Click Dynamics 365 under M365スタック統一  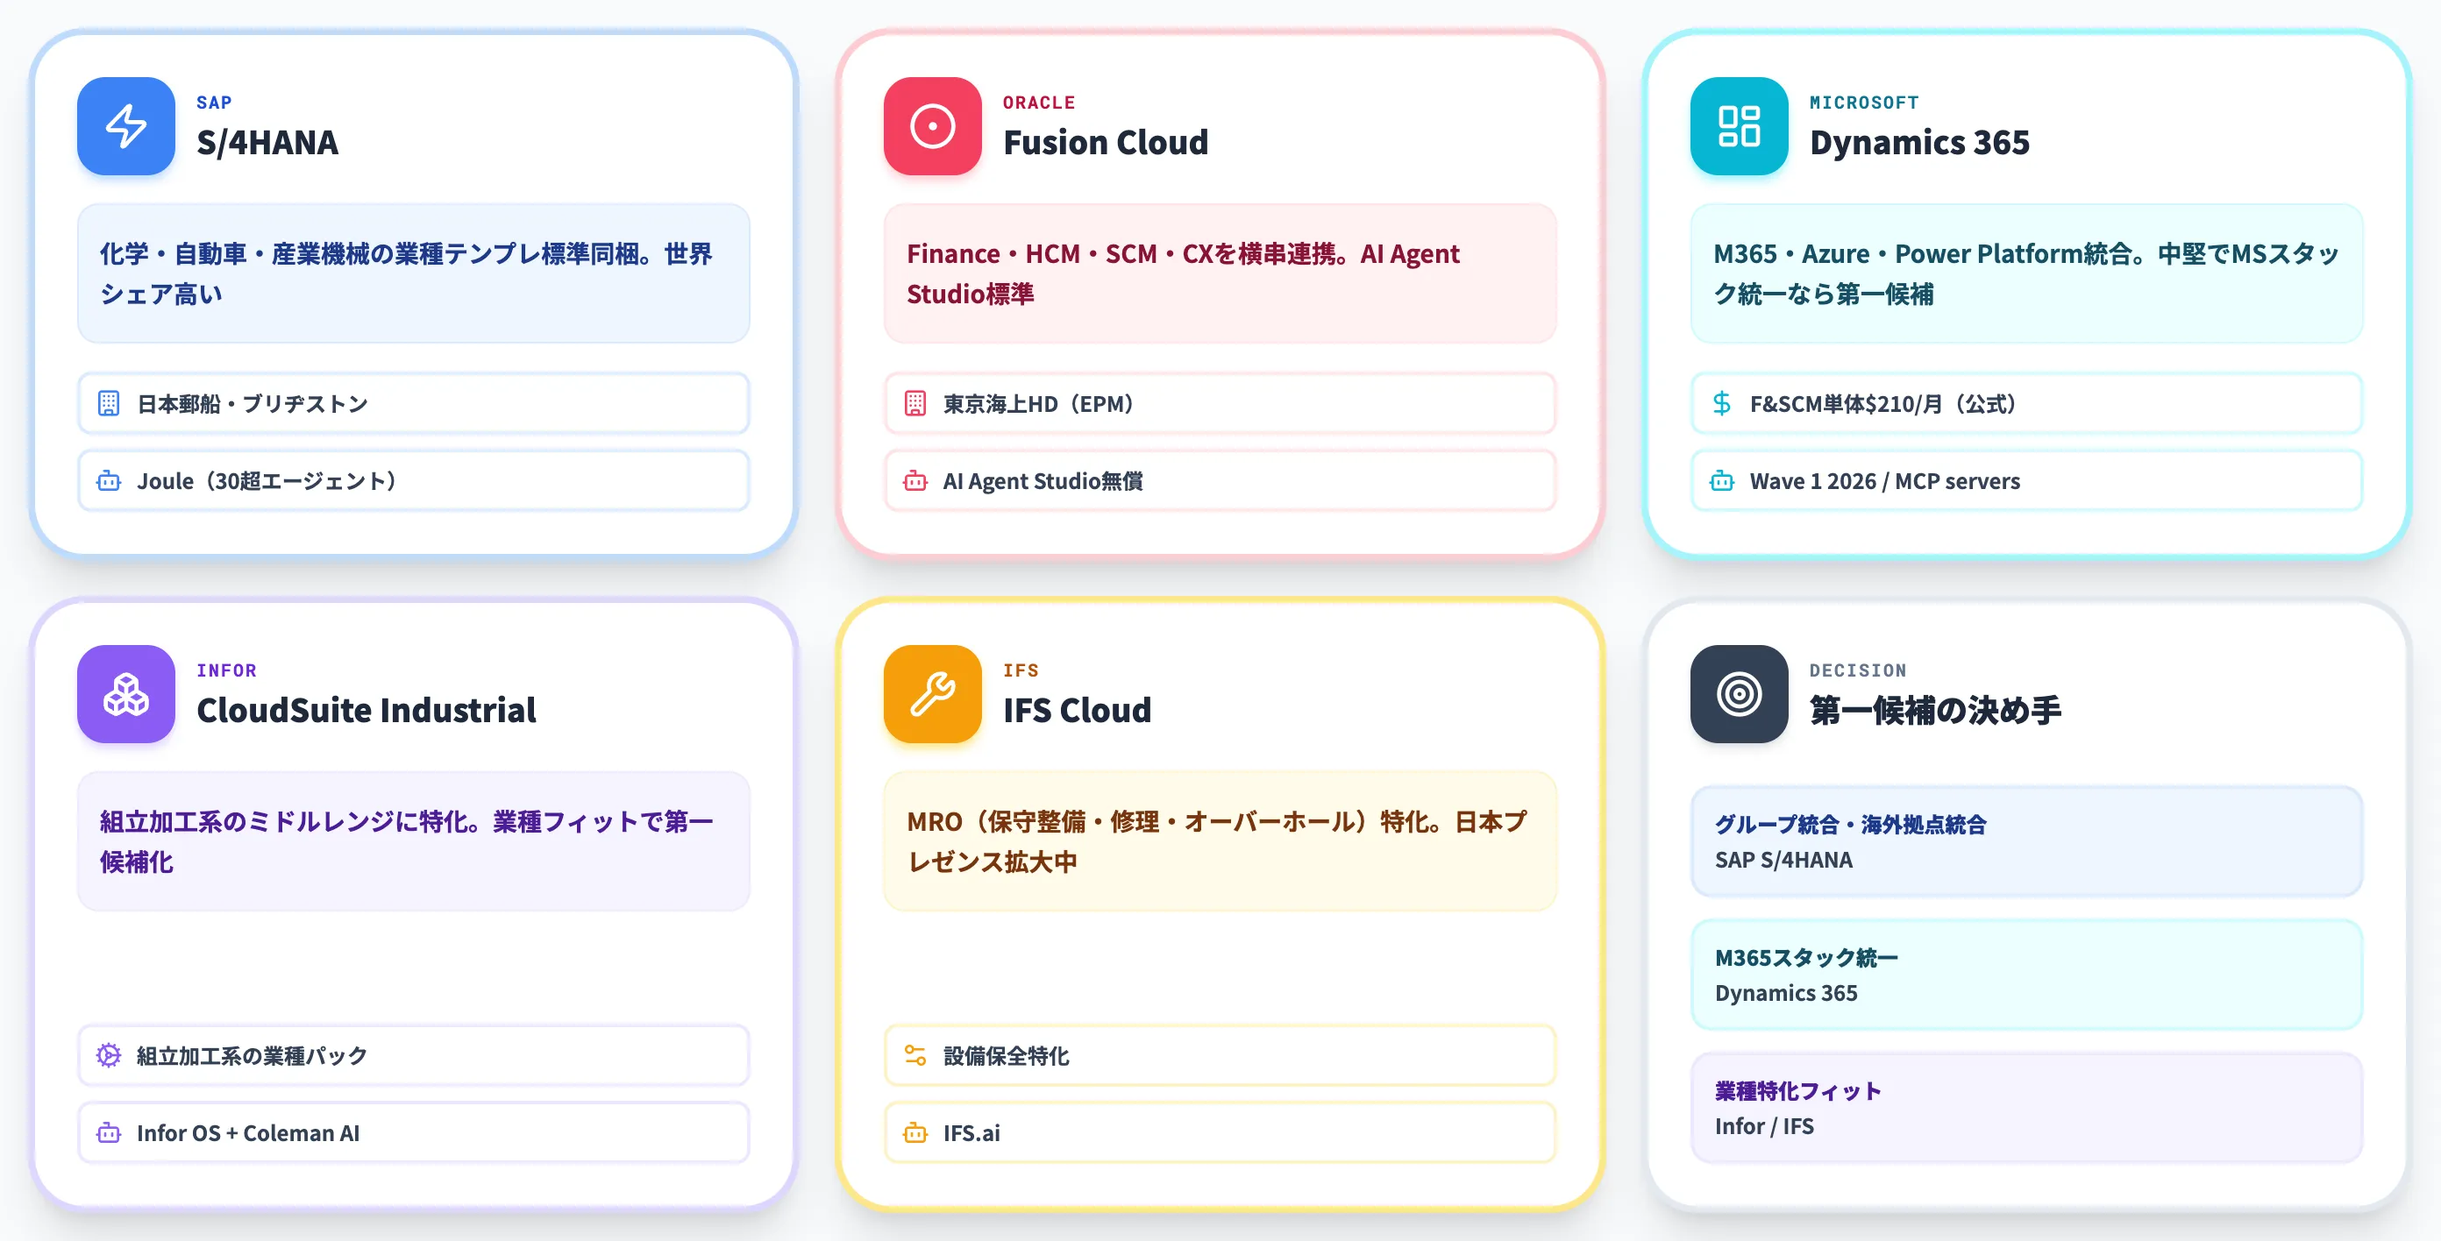click(x=1785, y=994)
